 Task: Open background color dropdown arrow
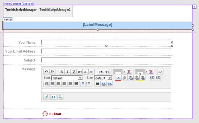(x=147, y=72)
